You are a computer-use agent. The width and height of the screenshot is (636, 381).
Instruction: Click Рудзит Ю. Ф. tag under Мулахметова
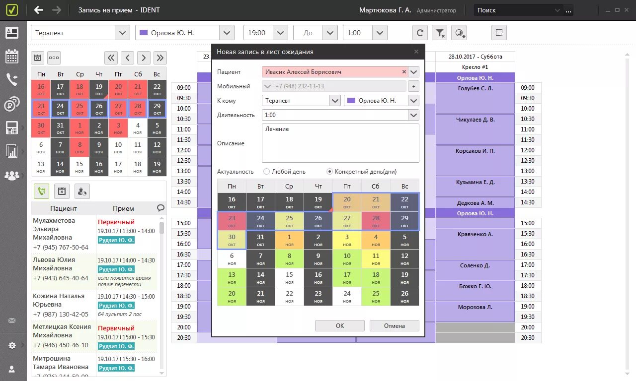pyautogui.click(x=116, y=240)
